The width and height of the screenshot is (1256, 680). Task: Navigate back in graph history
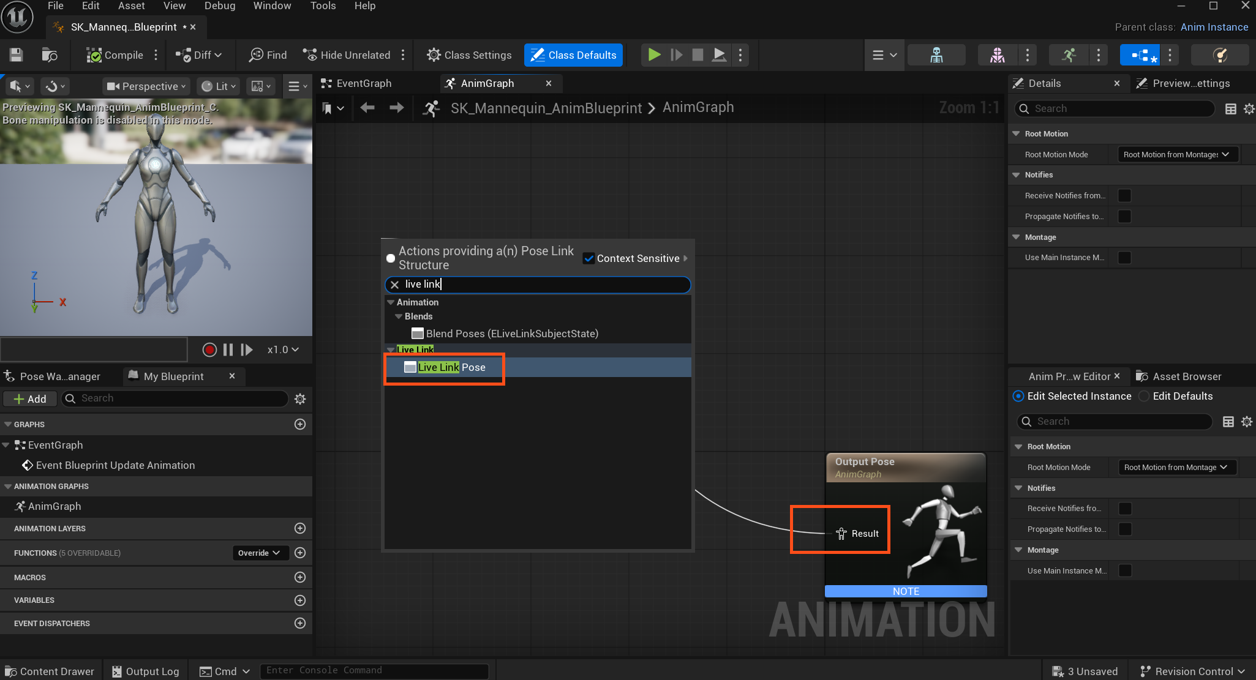(367, 108)
